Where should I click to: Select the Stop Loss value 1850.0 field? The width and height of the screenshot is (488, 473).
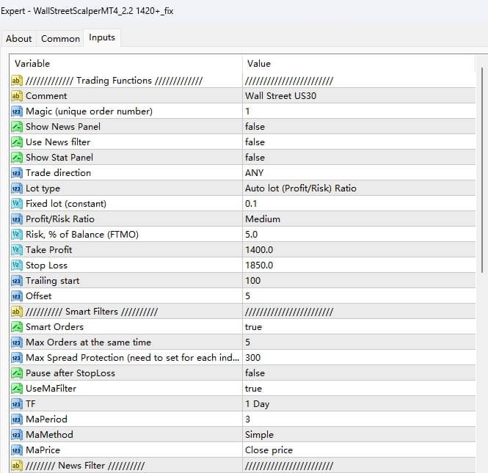pos(262,265)
